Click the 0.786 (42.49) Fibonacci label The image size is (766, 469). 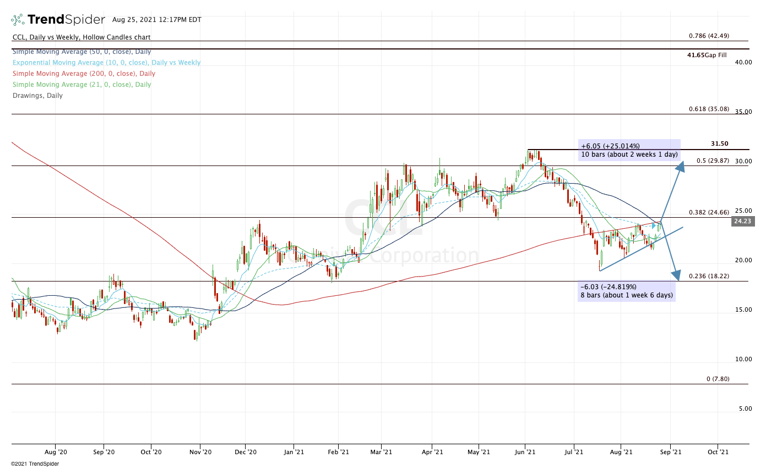(709, 36)
